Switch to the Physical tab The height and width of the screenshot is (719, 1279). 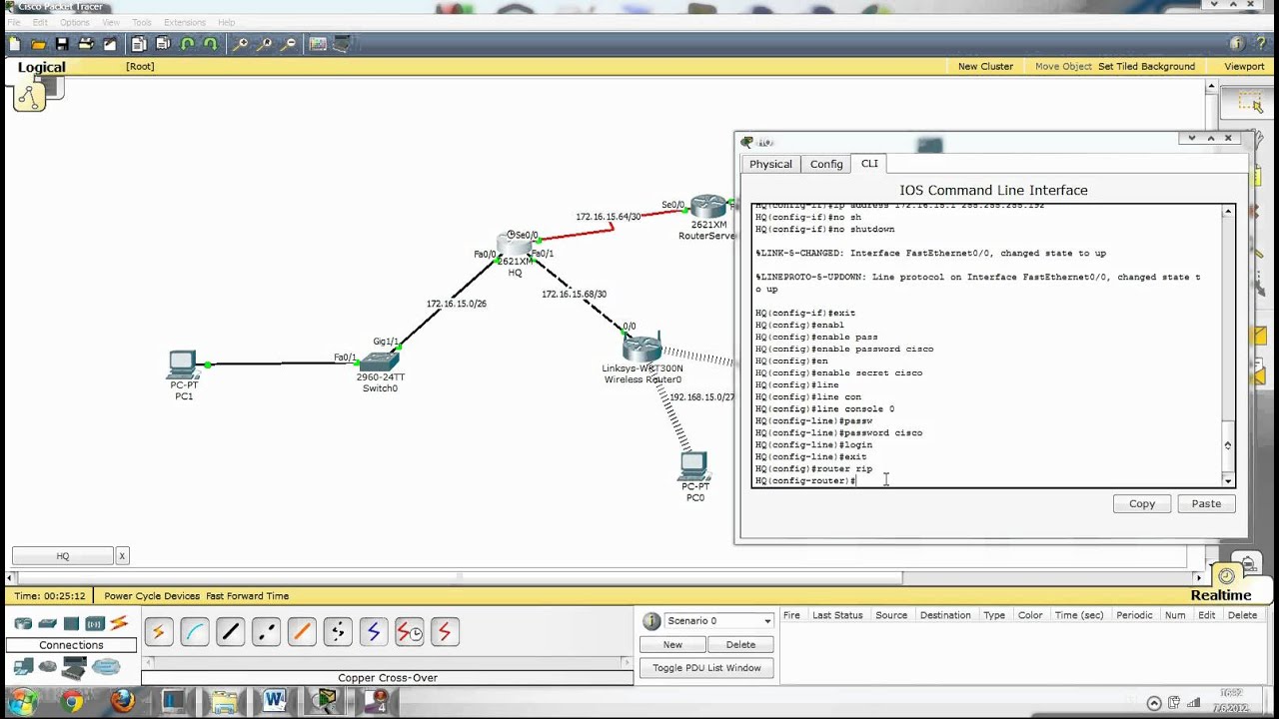point(770,164)
